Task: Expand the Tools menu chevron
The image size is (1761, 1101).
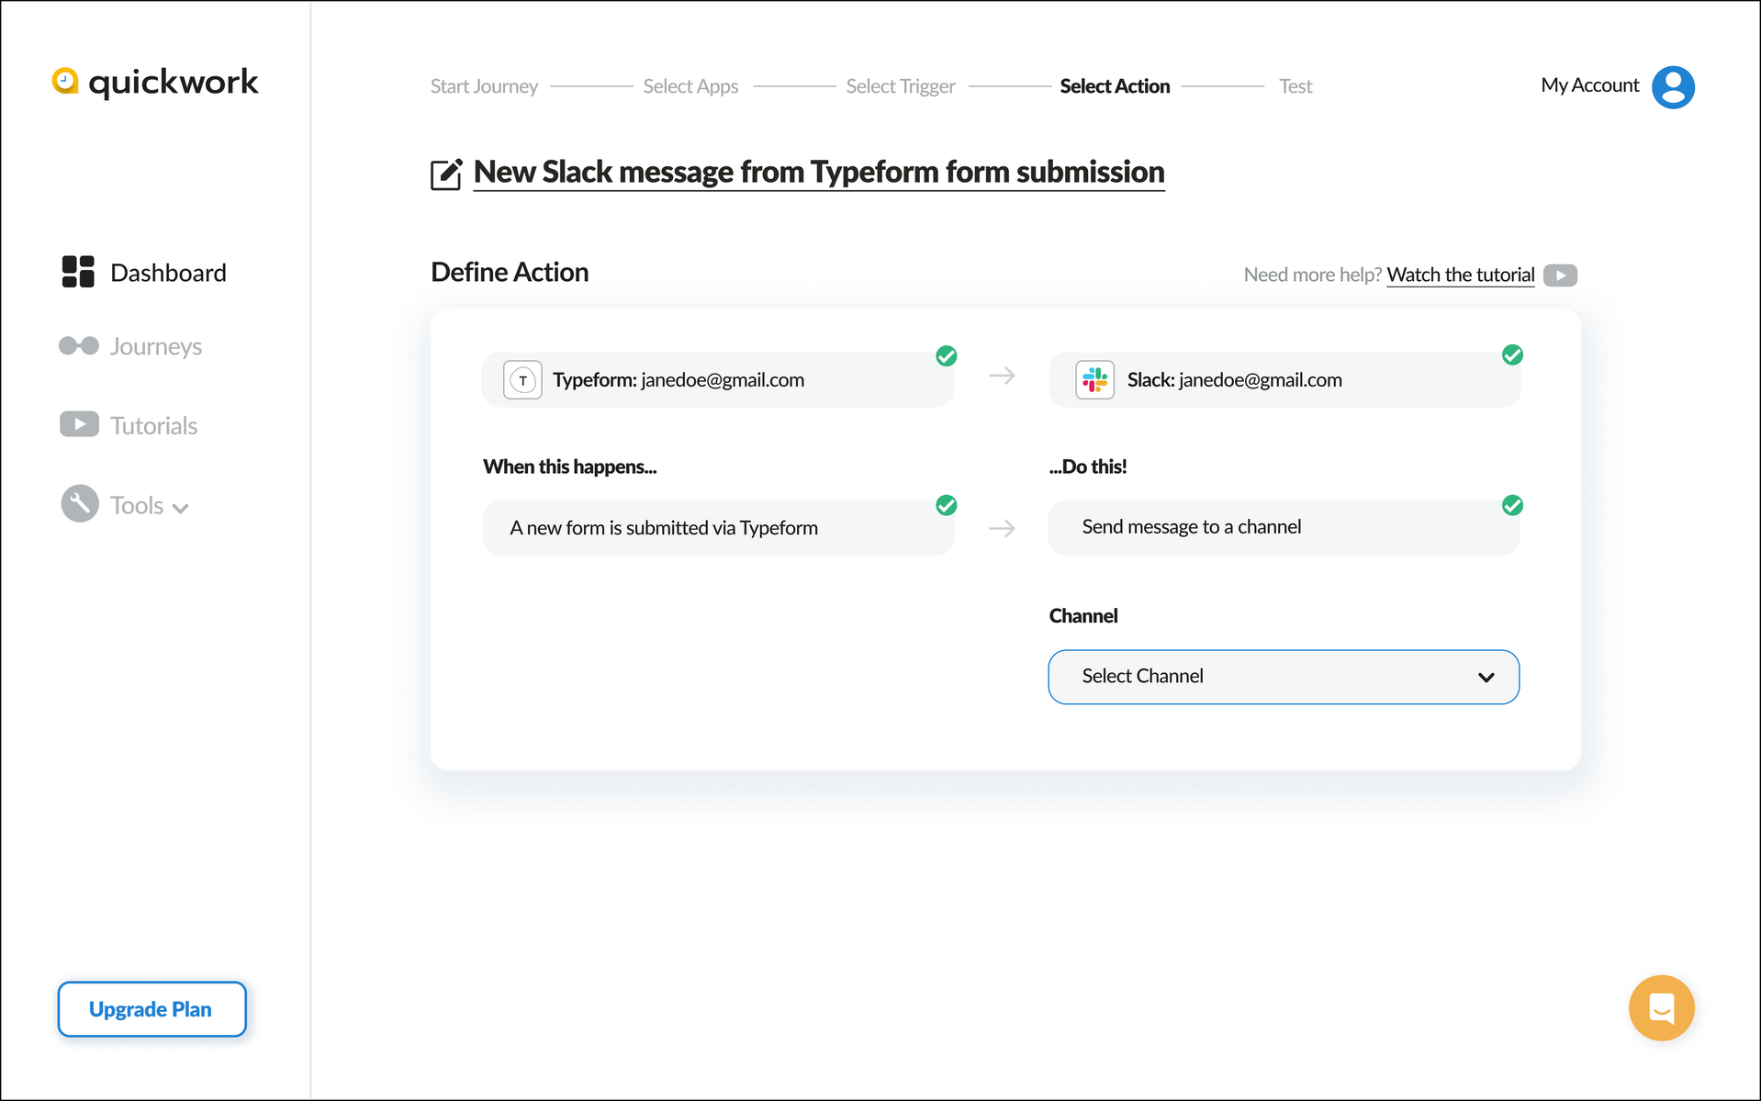Action: coord(181,509)
